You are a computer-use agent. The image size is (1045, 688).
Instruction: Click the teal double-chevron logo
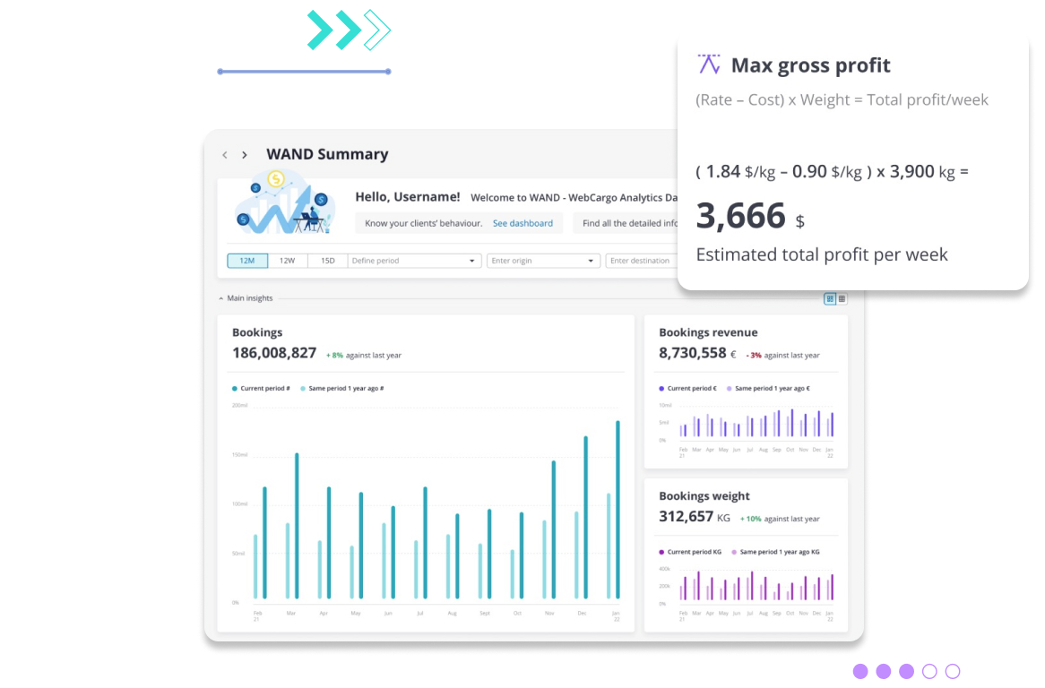[349, 30]
